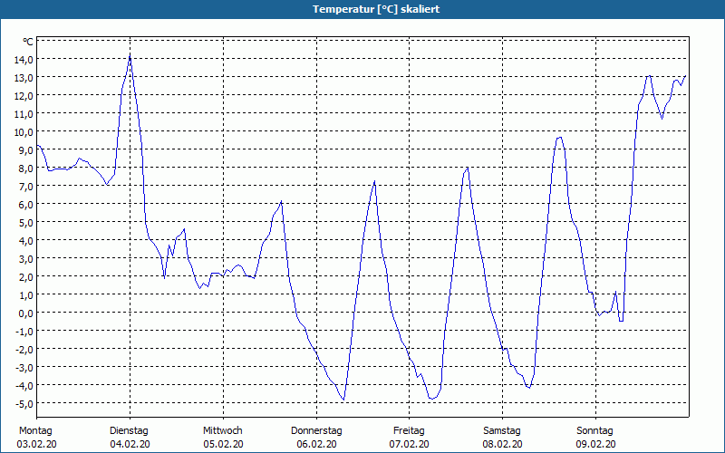The height and width of the screenshot is (453, 725).
Task: Click the Mittwoch day label
Action: click(x=223, y=431)
